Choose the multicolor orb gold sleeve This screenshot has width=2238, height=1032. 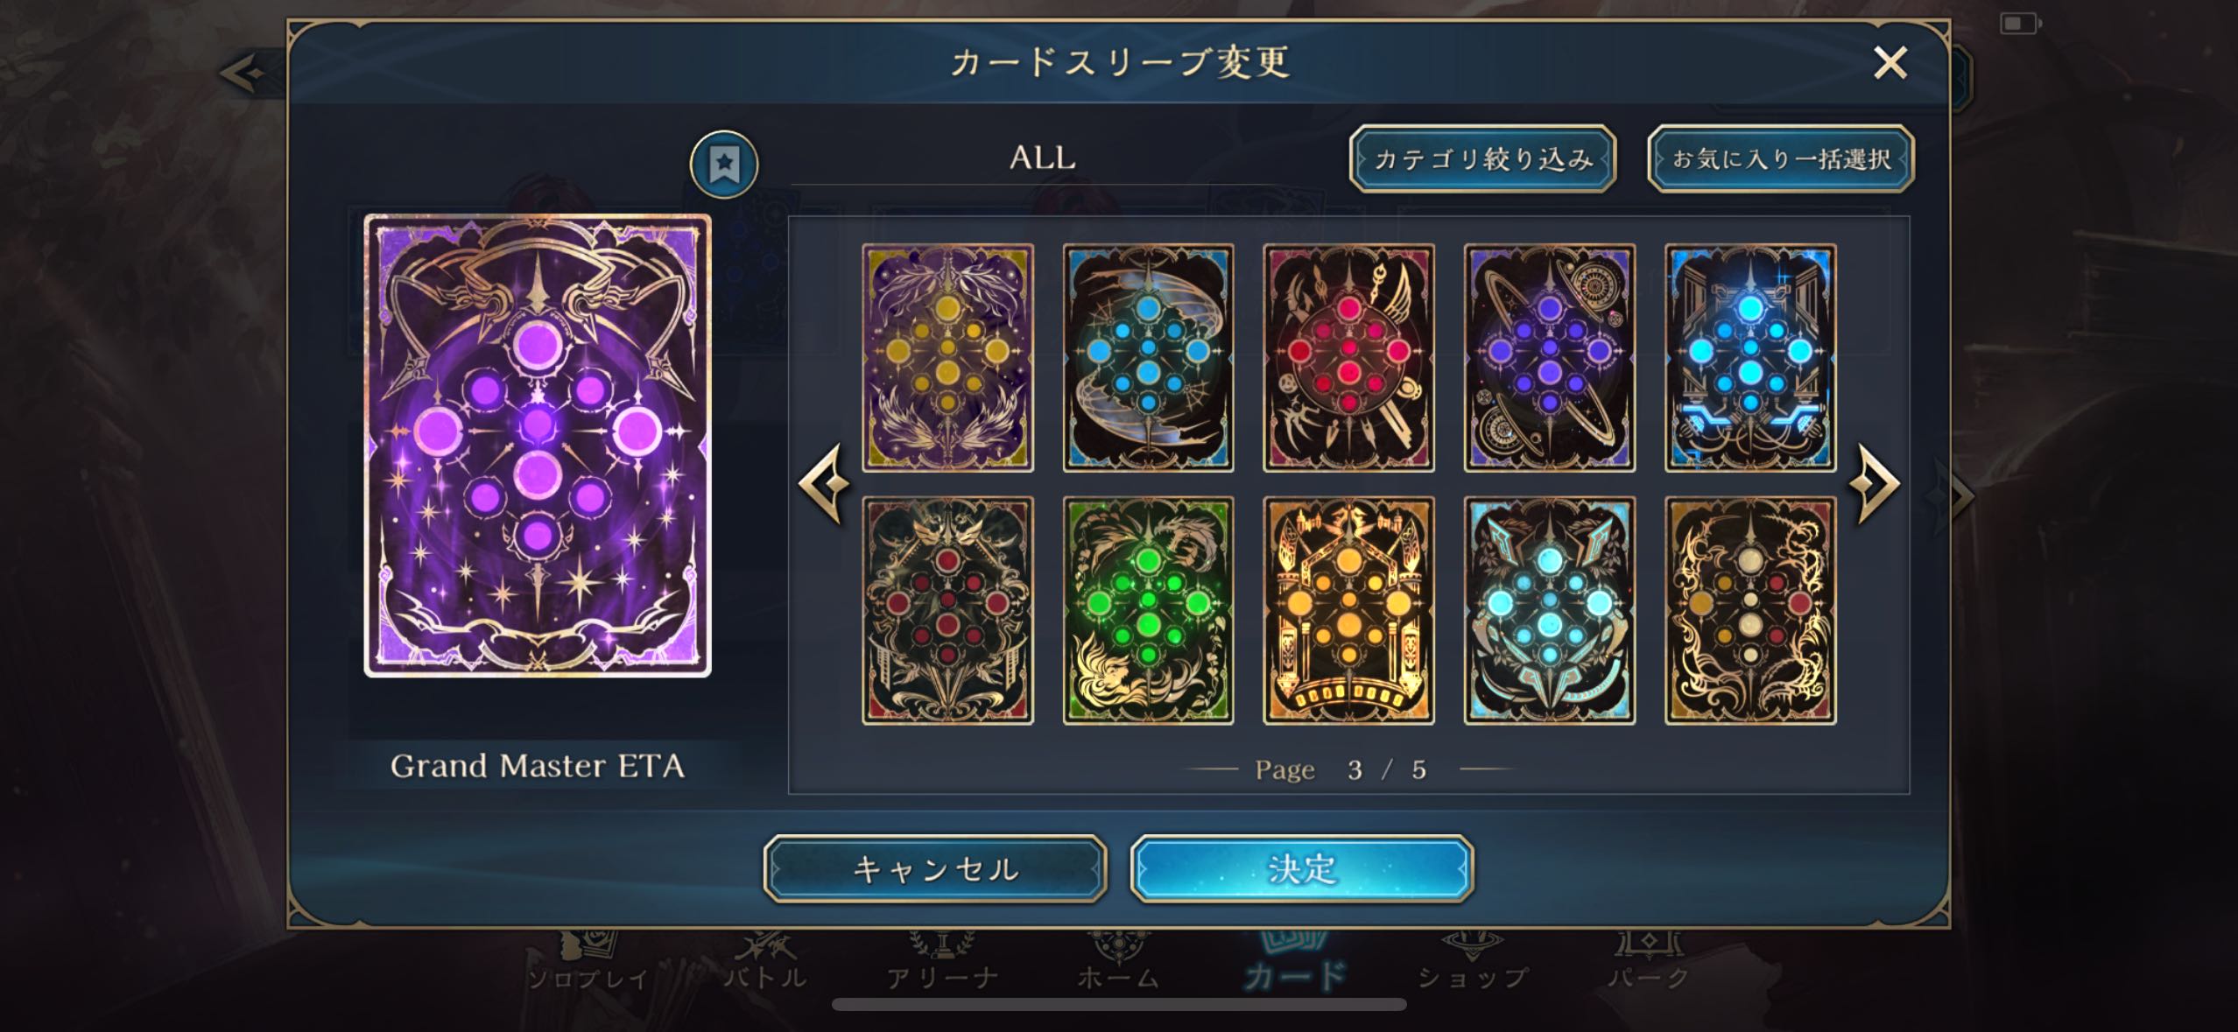pyautogui.click(x=1750, y=611)
